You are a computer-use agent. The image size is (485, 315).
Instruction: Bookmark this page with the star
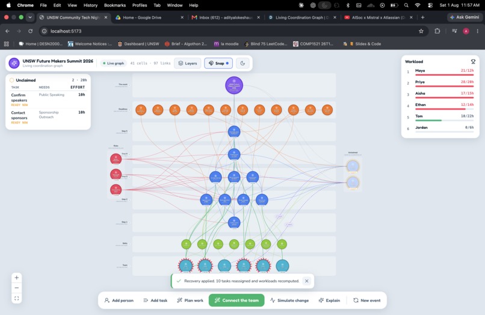(x=421, y=31)
